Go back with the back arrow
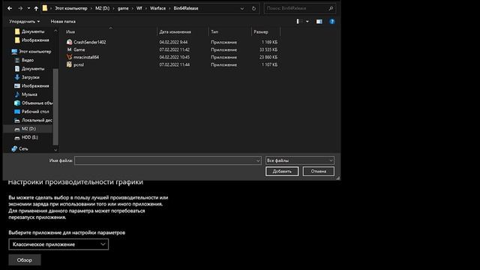480x270 pixels. tap(10, 8)
